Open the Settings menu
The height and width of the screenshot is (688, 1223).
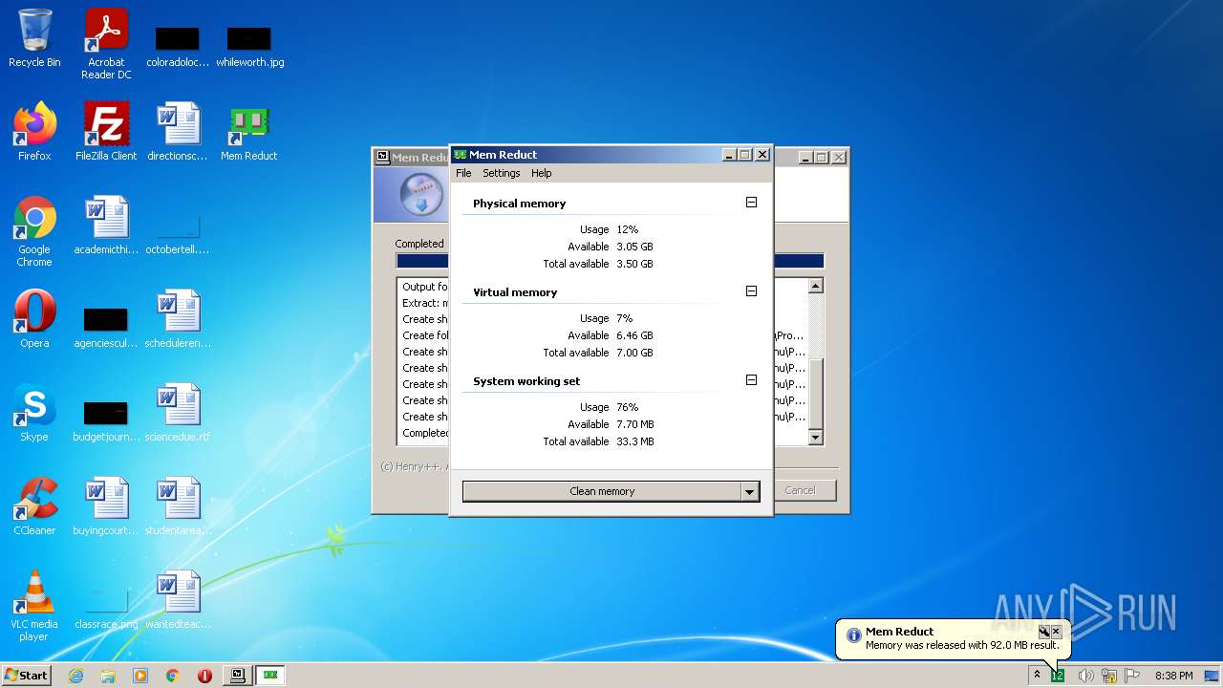point(501,173)
